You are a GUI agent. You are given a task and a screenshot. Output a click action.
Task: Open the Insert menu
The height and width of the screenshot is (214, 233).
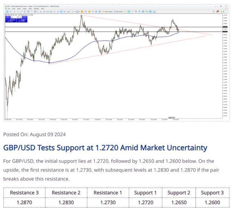pos(19,9)
